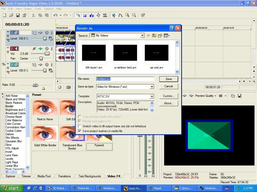The image size is (257, 192).
Task: Open the Options menu
Action: click(48, 9)
